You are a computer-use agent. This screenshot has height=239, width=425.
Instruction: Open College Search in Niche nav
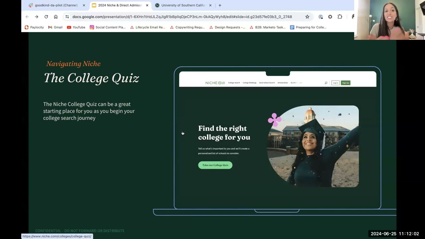[x=234, y=83]
